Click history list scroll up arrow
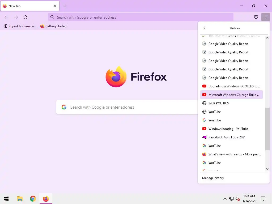The width and height of the screenshot is (272, 204). [x=267, y=38]
